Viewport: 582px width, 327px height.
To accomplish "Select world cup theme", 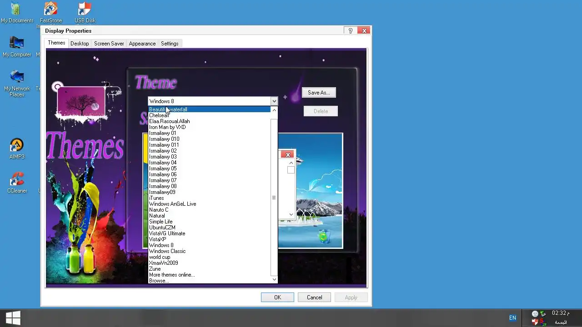I will (x=210, y=257).
